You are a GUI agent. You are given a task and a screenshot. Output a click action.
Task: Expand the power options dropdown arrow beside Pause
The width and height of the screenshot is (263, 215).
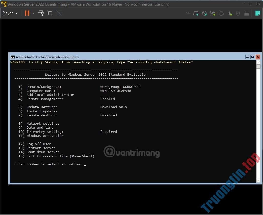33,13
